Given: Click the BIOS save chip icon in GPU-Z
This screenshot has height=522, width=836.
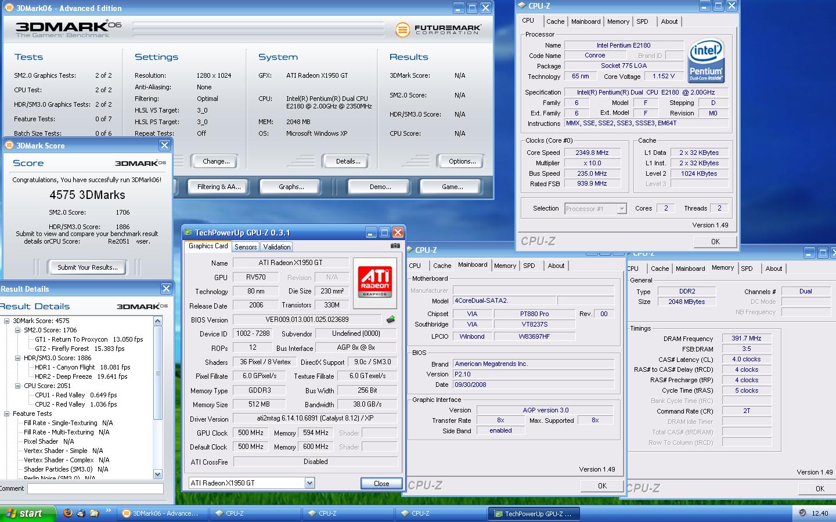Looking at the screenshot, I should [x=391, y=319].
